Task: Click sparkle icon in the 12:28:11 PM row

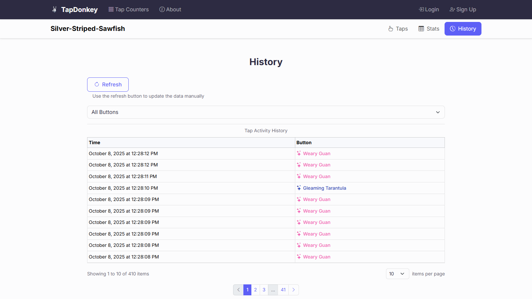Action: coord(299,176)
